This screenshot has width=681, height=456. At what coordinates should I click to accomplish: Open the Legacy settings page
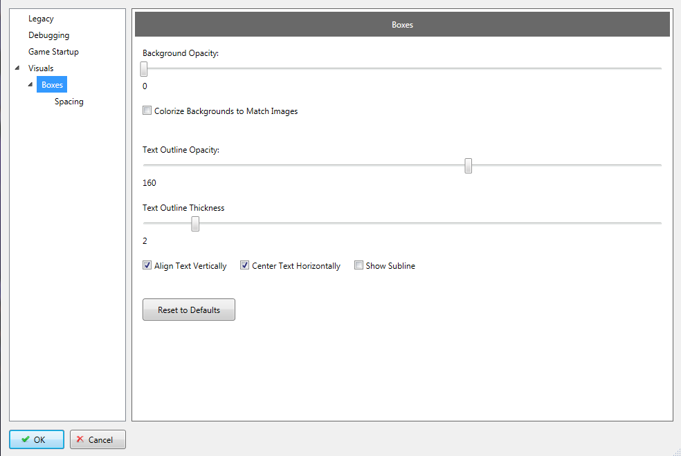(41, 19)
